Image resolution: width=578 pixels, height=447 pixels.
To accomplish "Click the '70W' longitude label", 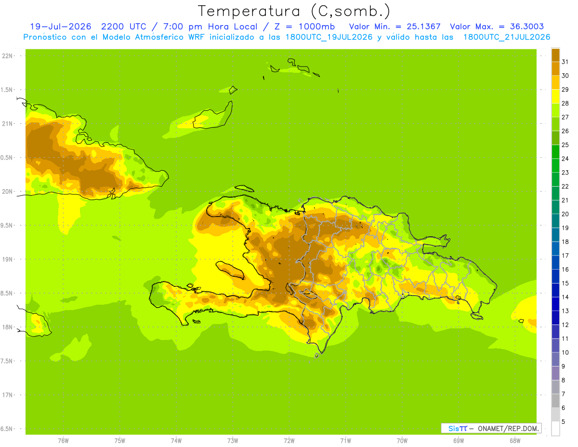I will [402, 441].
